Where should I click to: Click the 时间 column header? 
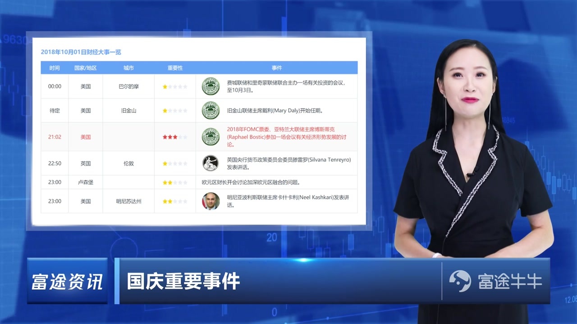click(x=55, y=68)
